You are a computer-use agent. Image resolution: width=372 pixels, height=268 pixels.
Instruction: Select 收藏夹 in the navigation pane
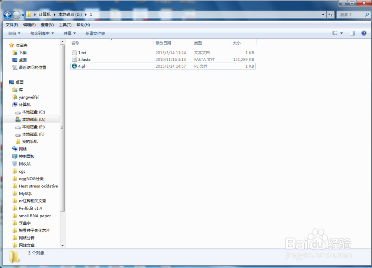tap(21, 45)
